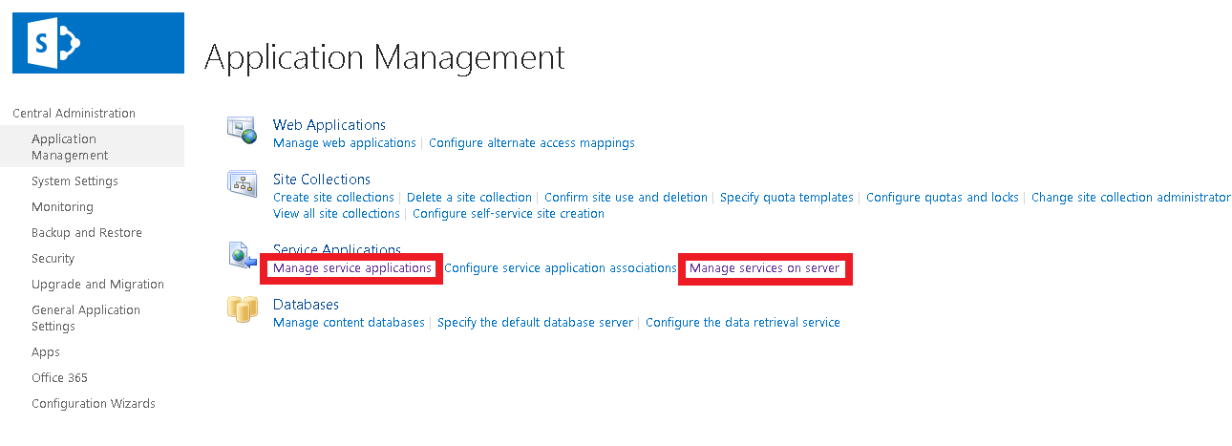Open Manage web applications link
1232x446 pixels.
[344, 143]
